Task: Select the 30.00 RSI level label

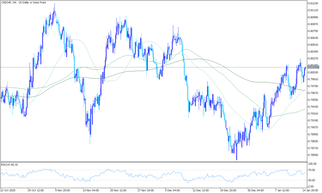Action: click(x=311, y=180)
